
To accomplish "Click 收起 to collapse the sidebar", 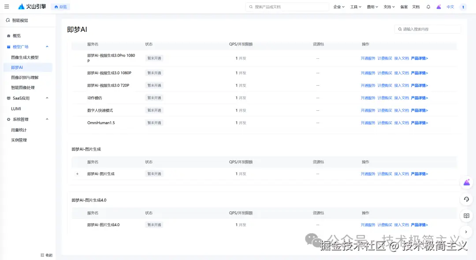I will point(46,255).
